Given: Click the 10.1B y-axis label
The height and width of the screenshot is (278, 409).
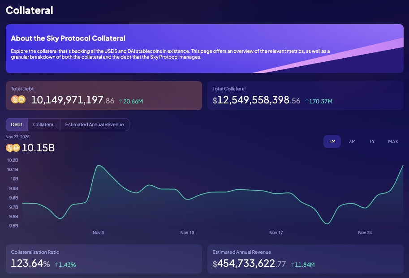Looking at the screenshot, I should click(x=13, y=169).
